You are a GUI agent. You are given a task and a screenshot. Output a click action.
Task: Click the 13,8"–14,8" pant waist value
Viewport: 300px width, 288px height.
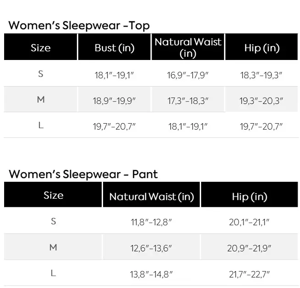pos(152,275)
